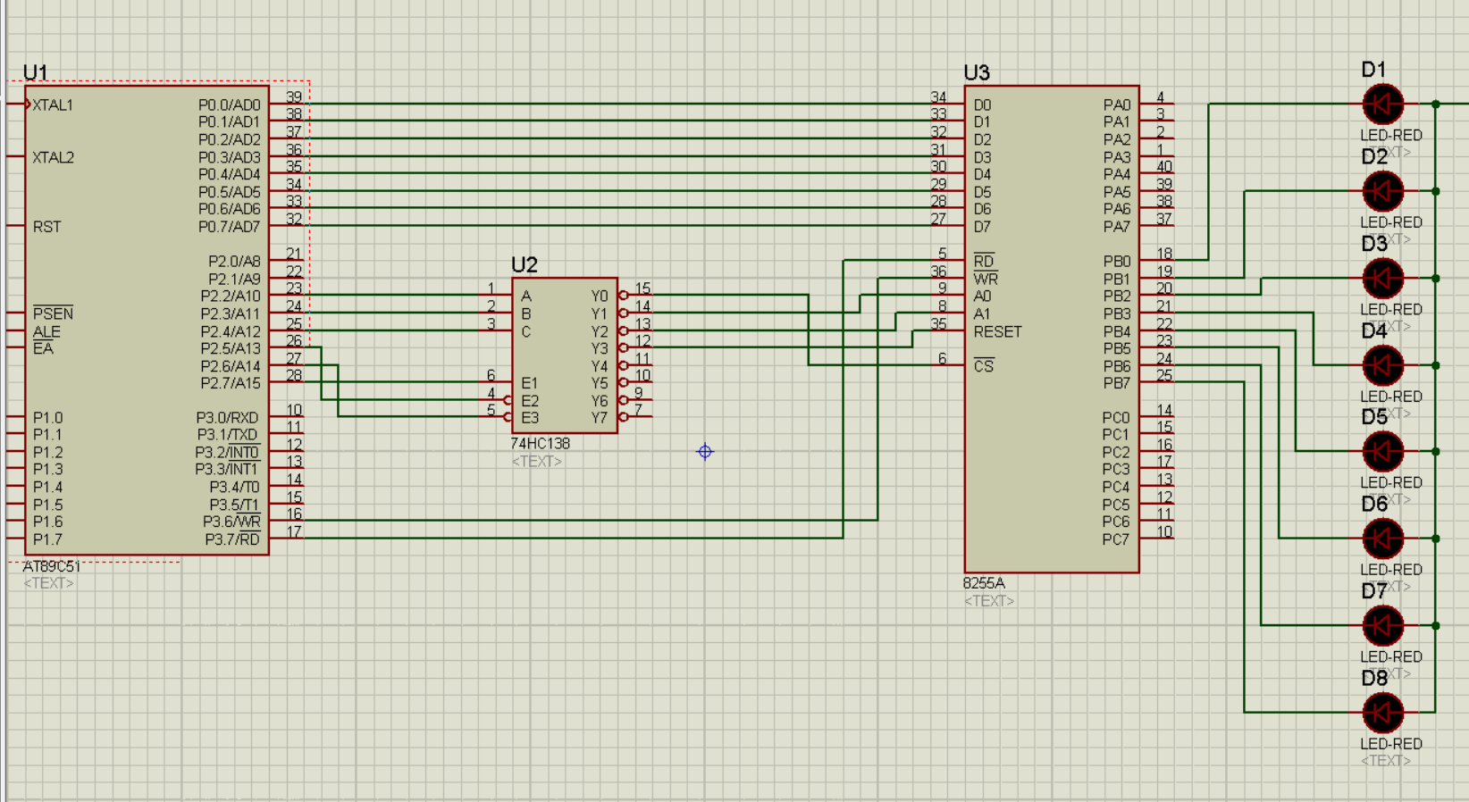Select the 8255A chip body
The width and height of the screenshot is (1469, 802).
pos(1052,329)
